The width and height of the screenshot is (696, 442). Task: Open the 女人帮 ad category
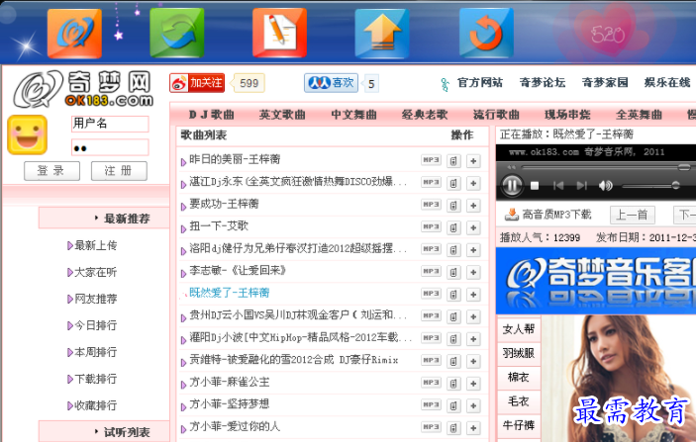click(x=519, y=329)
